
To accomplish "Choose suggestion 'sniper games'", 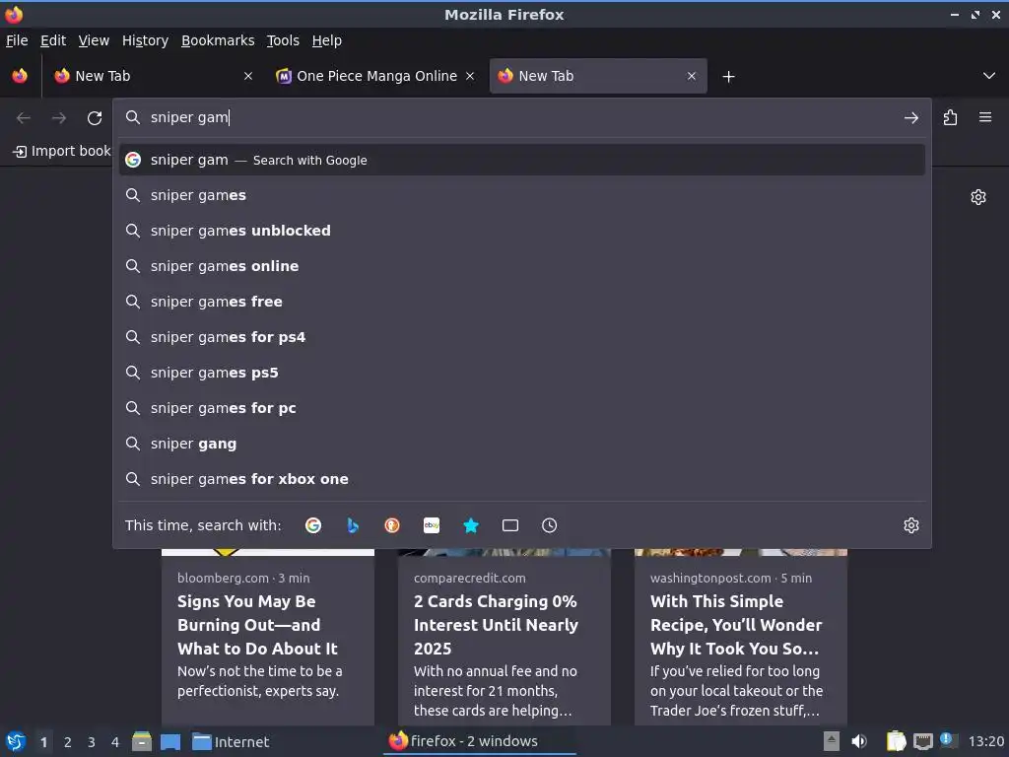I will 522,195.
